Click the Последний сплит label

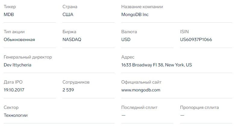[x=139, y=107]
